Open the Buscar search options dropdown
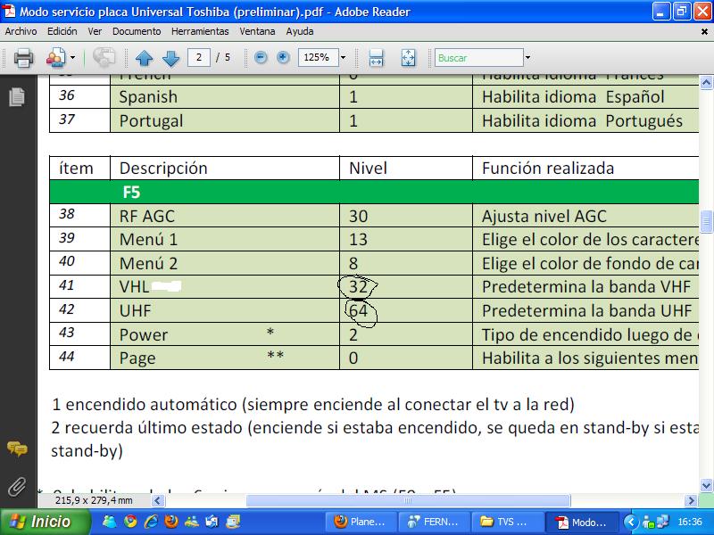 pos(527,58)
